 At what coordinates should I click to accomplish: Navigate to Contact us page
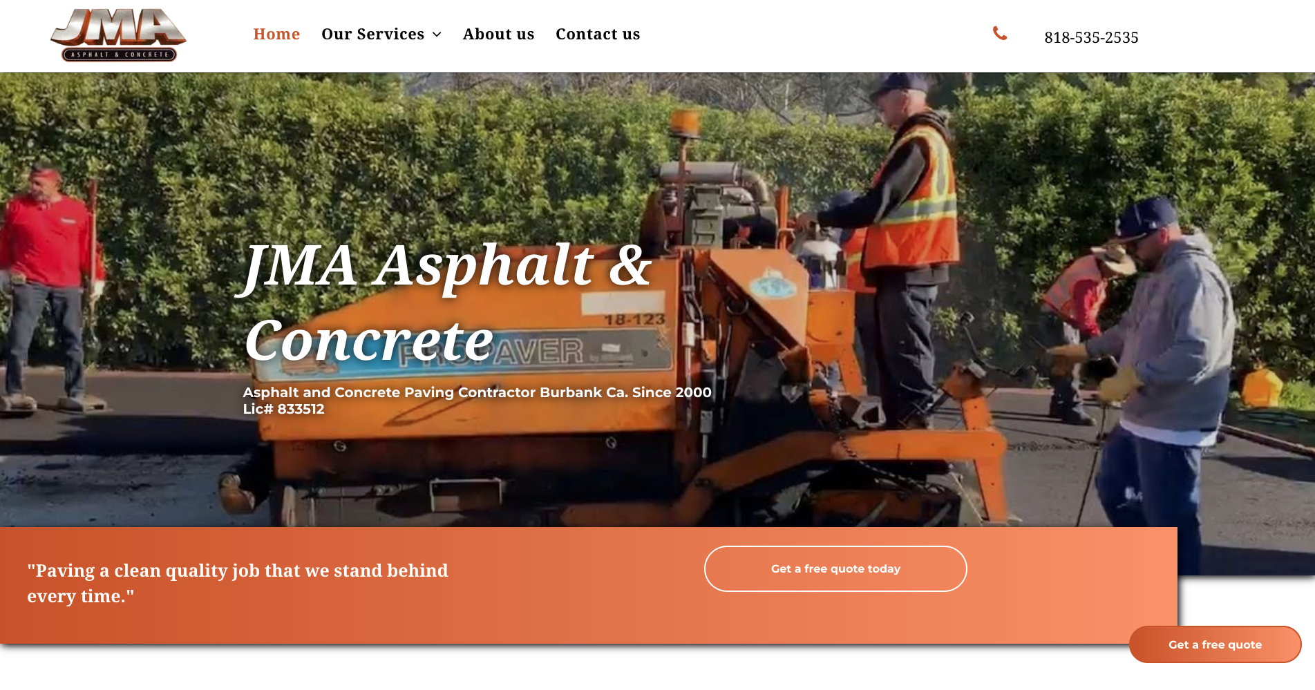point(598,34)
